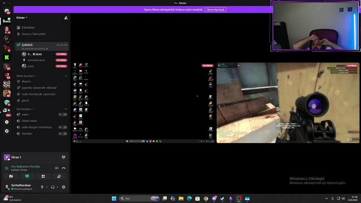Open the desktop stream tile

144,103
